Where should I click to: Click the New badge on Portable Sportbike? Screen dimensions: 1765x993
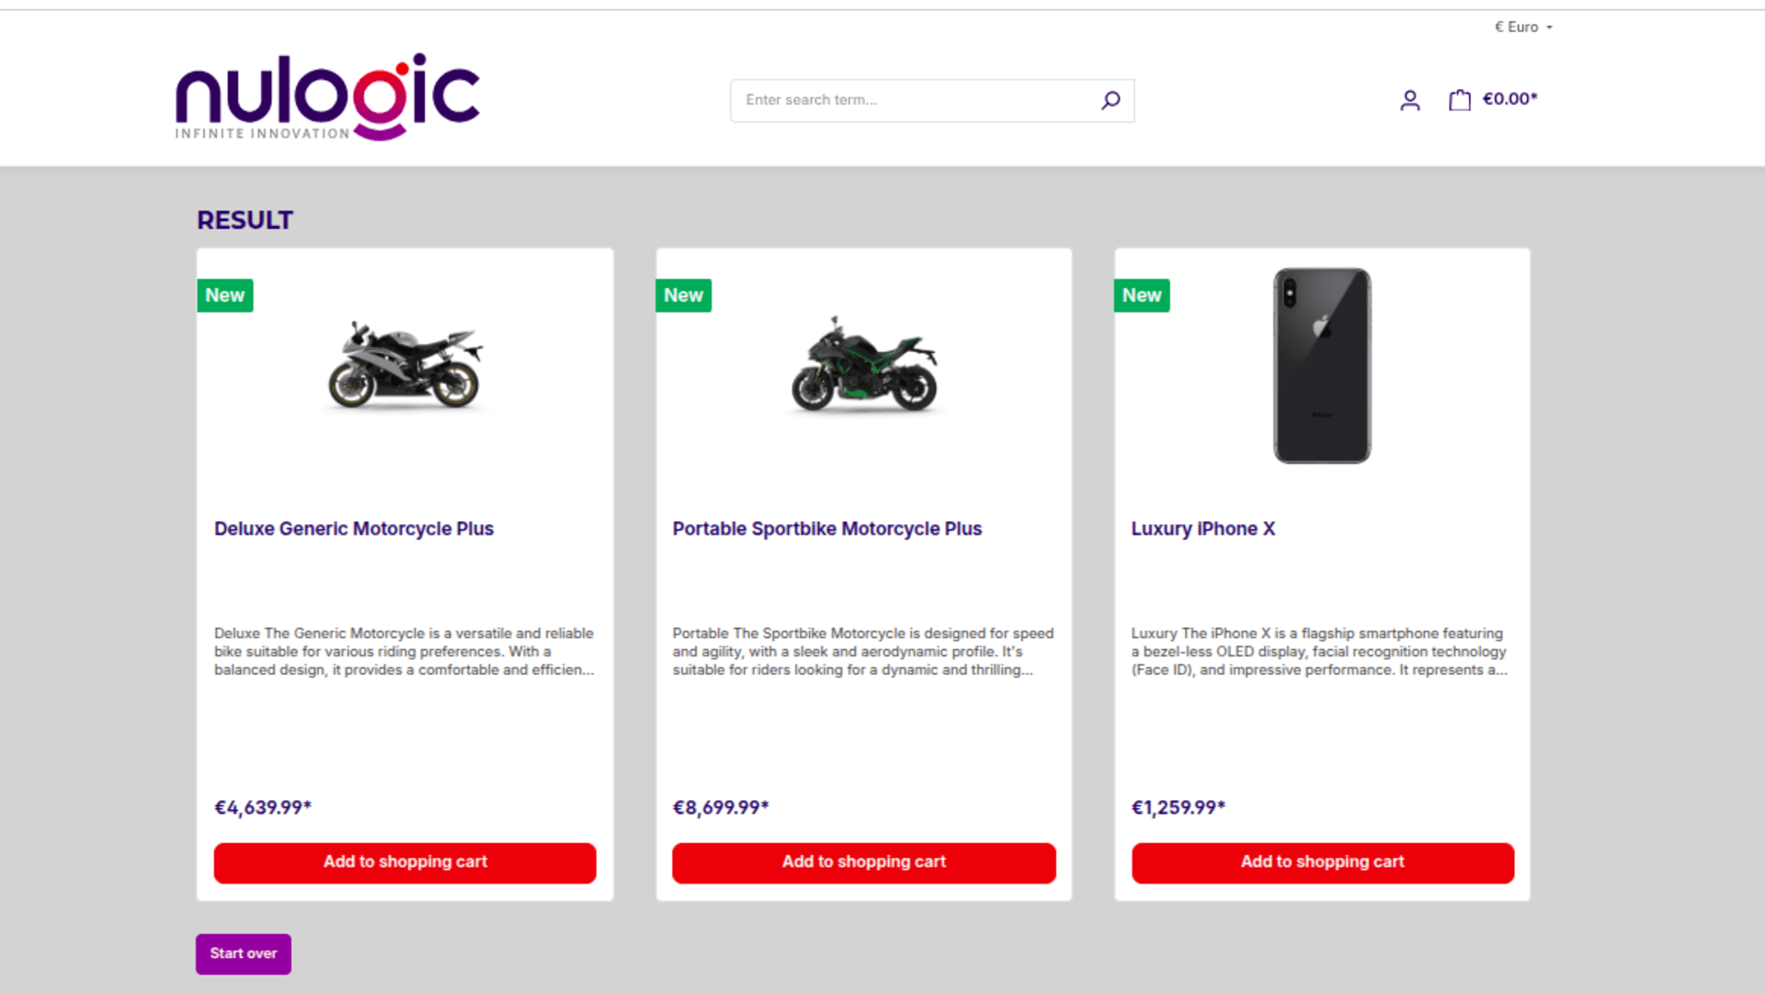[683, 295]
